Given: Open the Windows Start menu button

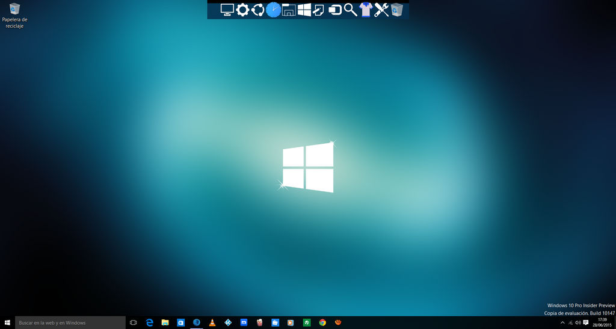Looking at the screenshot, I should pos(7,323).
